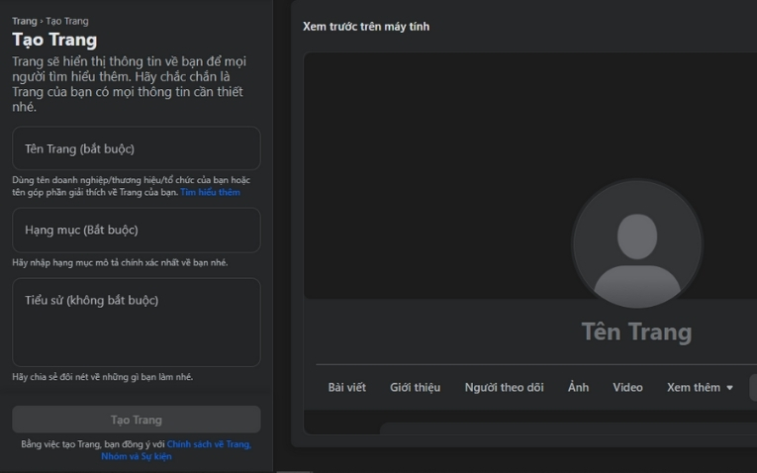Viewport: 757px width, 473px height.
Task: Click the large Tạo Trang form heading
Action: pyautogui.click(x=54, y=40)
